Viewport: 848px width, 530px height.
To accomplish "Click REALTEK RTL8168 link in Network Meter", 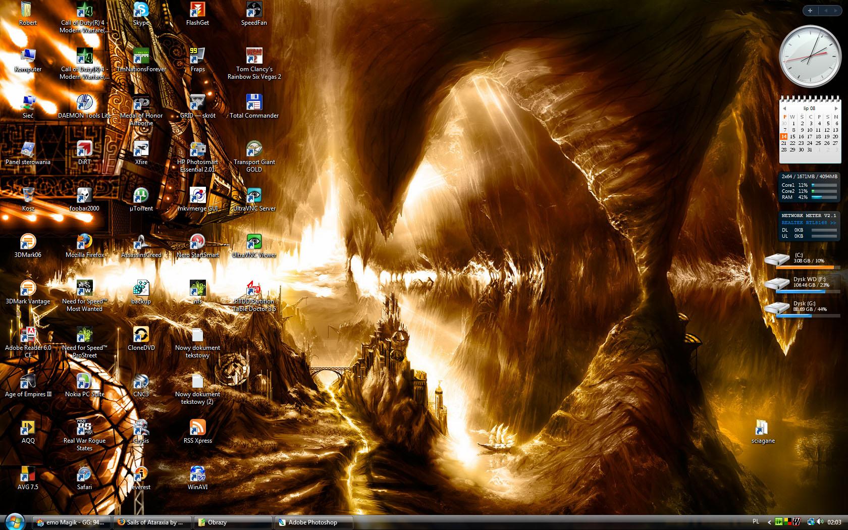I will pos(809,223).
